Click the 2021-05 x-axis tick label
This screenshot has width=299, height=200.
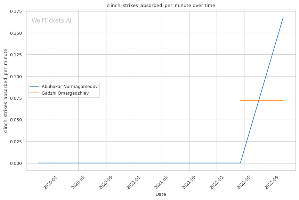click(161, 183)
